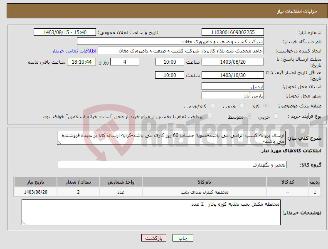Click need date cell 1403/08/20 in table

(x=36, y=192)
